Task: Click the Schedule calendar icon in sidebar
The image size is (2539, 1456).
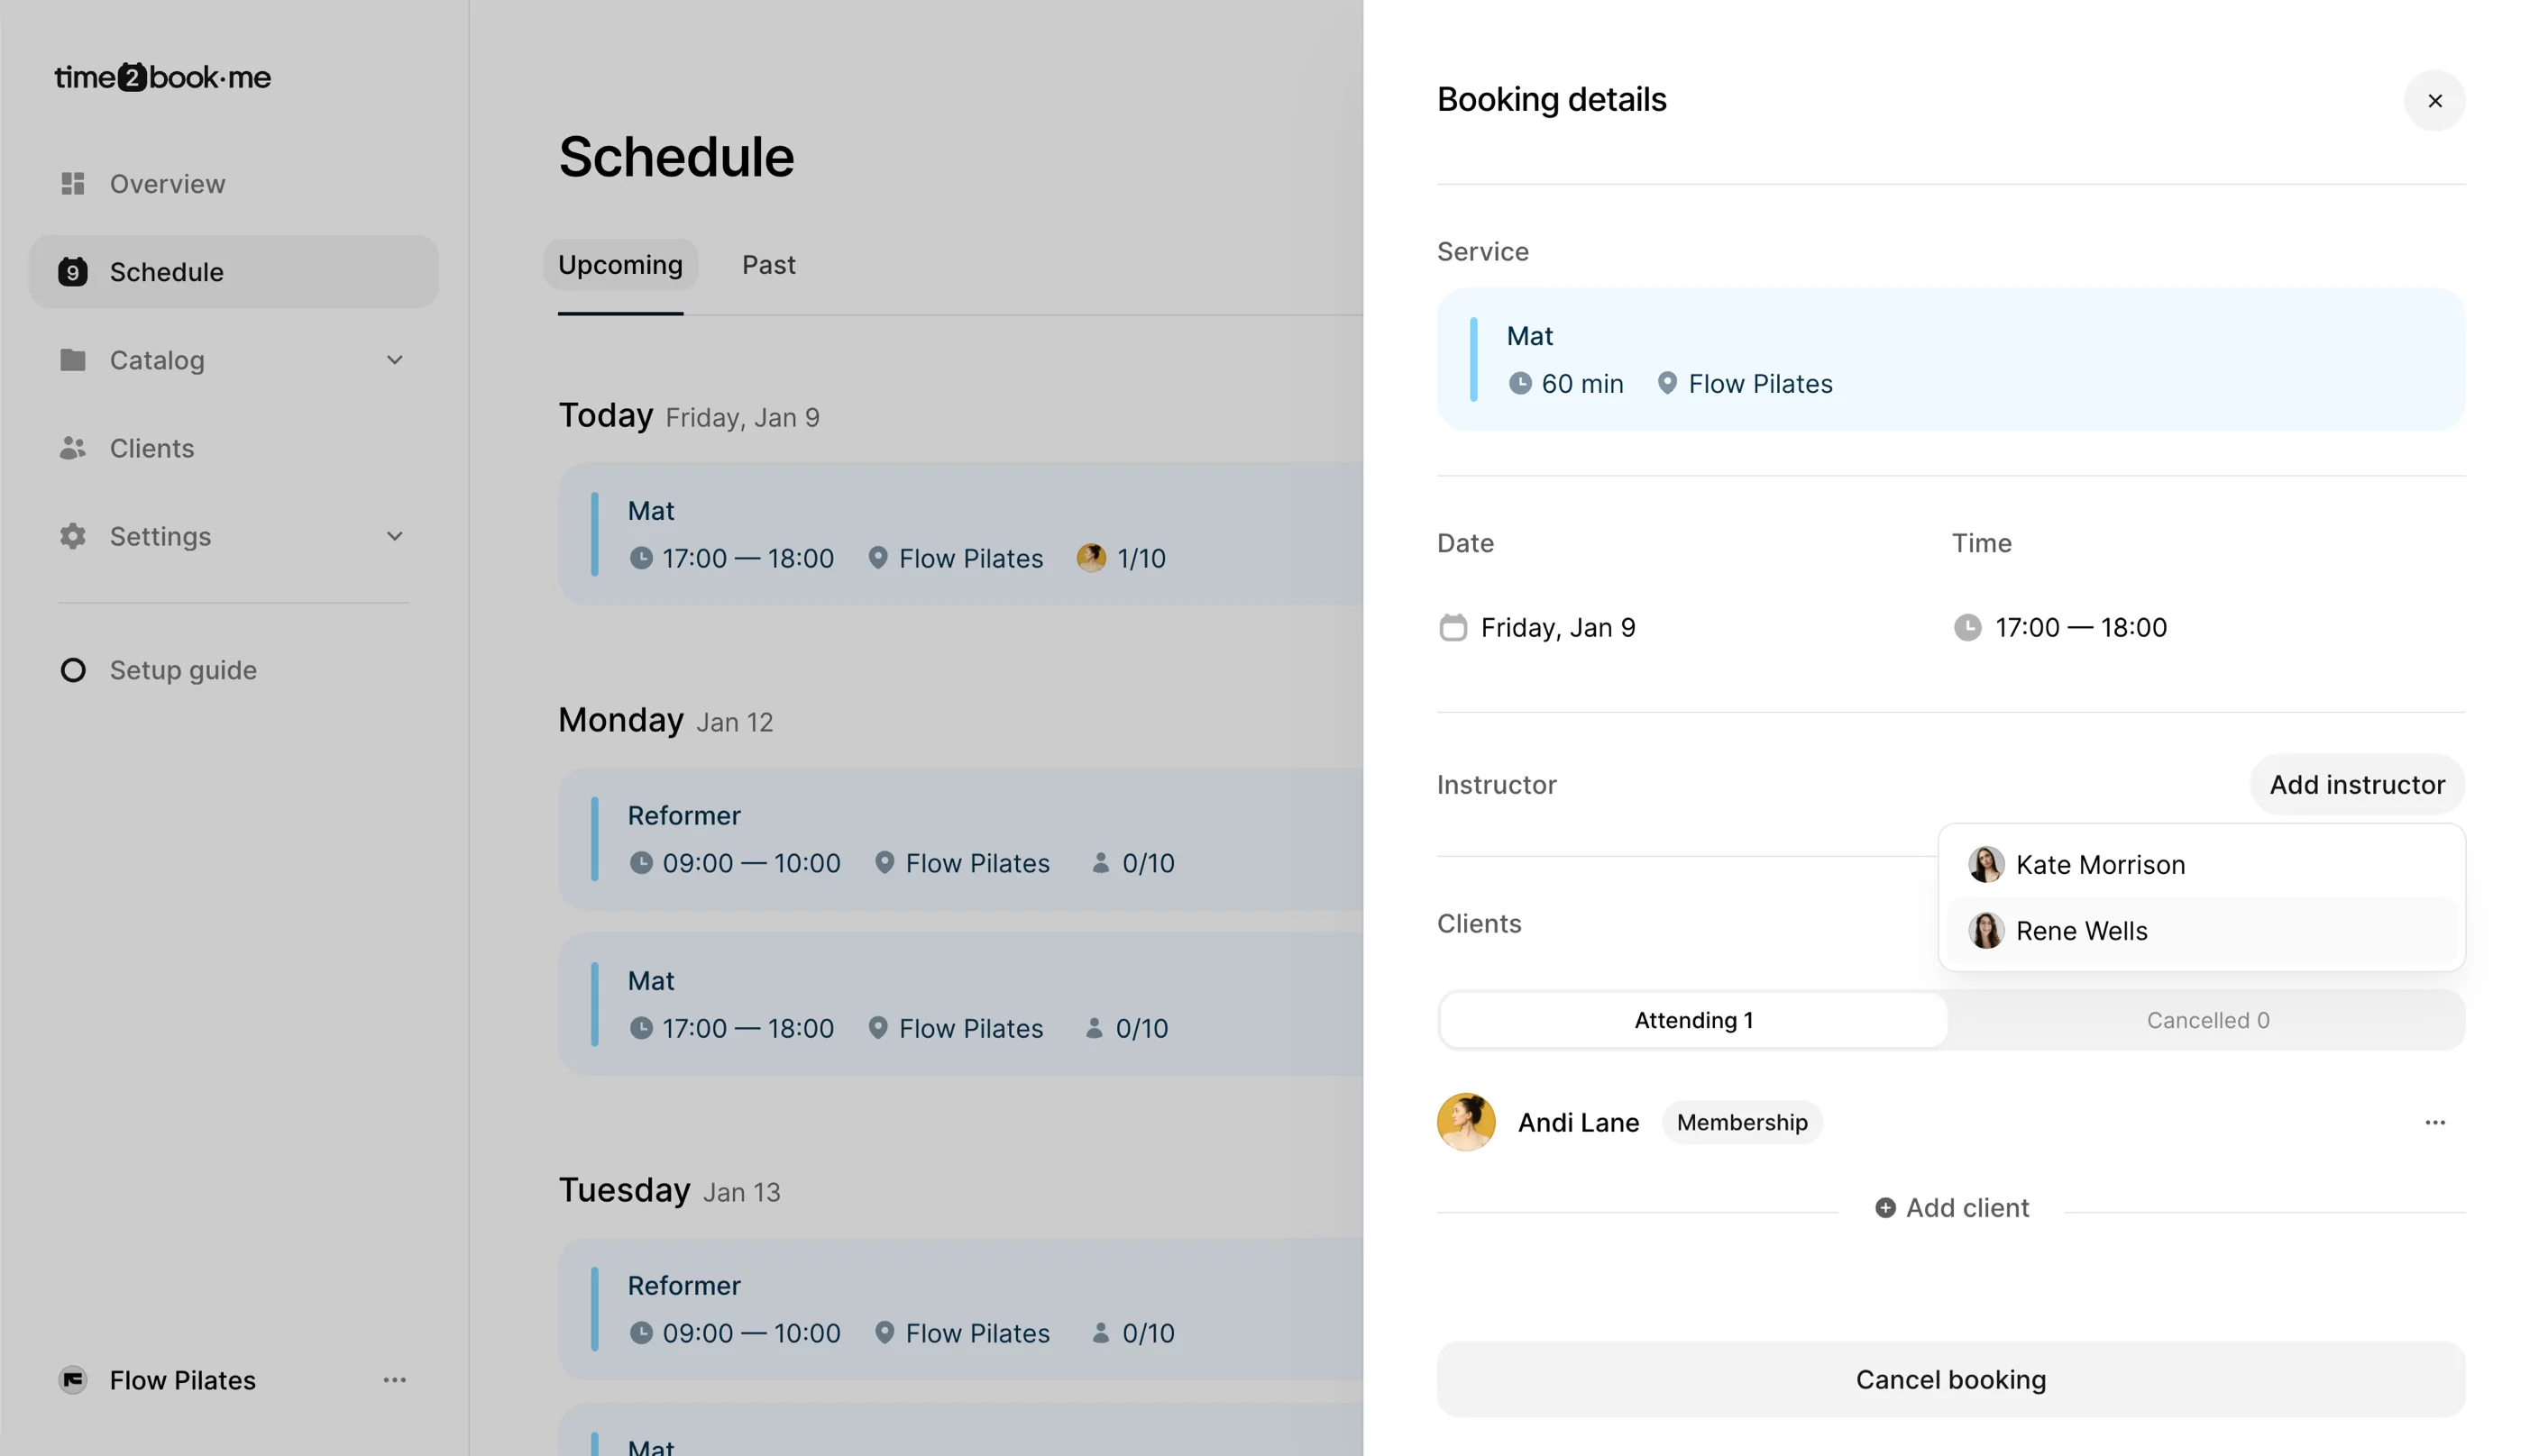Action: tap(73, 272)
